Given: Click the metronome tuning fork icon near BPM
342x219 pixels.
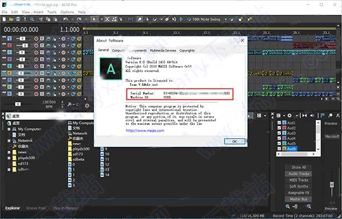Looking at the screenshot, I should [x=70, y=105].
